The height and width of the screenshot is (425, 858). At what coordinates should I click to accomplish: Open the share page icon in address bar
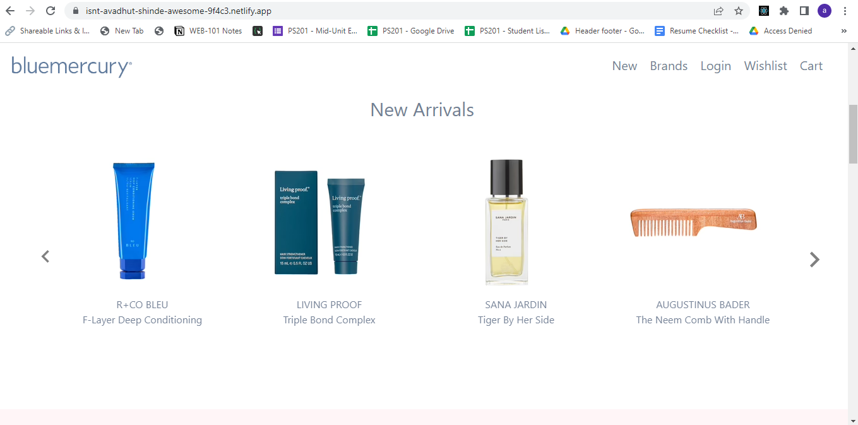click(718, 11)
